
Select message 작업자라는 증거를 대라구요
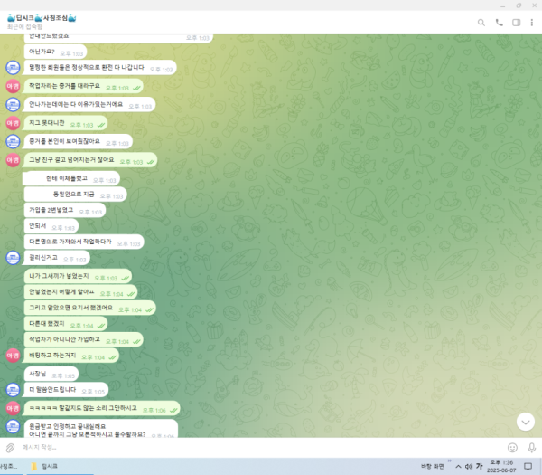coord(83,86)
